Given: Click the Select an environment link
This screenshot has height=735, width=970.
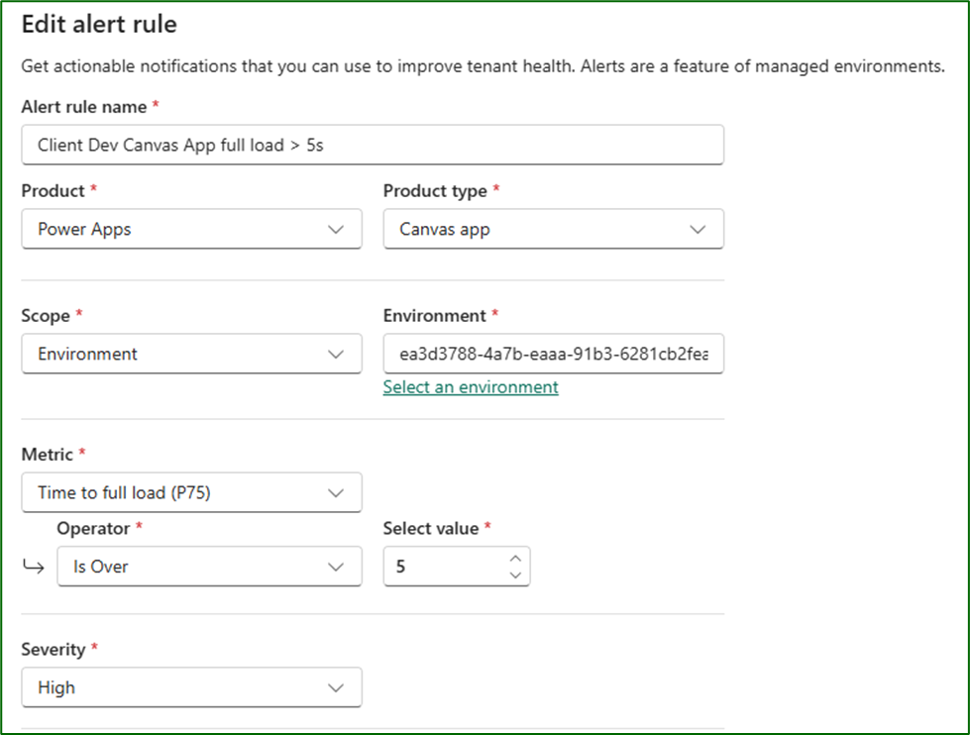Looking at the screenshot, I should coord(471,387).
